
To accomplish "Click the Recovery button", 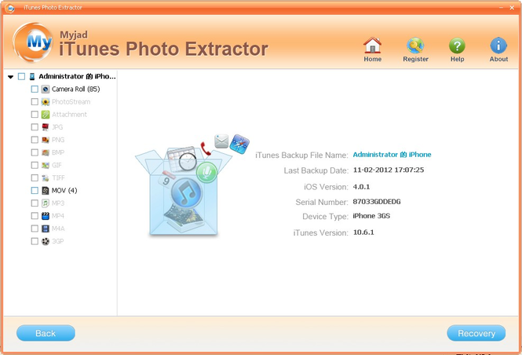I will 476,333.
